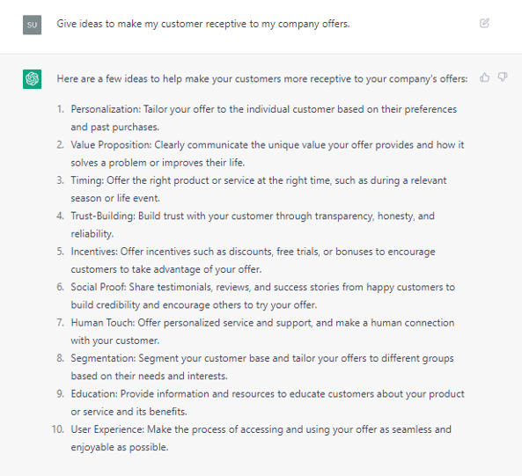Click the 'Incentives' heading in item 5
Screen dimensions: 522x476
click(x=94, y=252)
